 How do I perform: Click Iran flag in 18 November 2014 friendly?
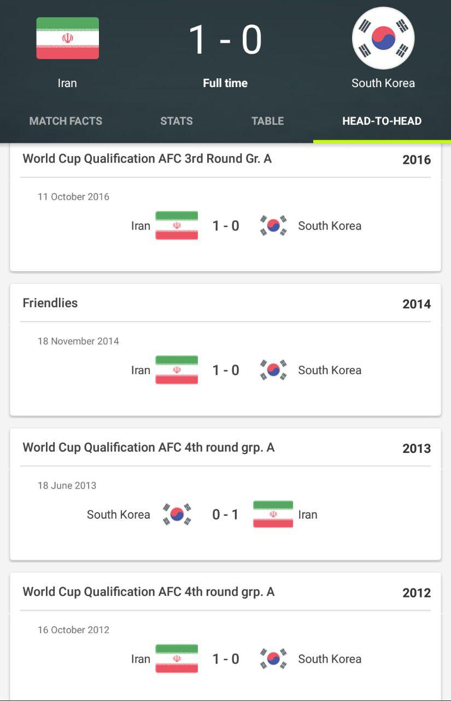pyautogui.click(x=177, y=370)
